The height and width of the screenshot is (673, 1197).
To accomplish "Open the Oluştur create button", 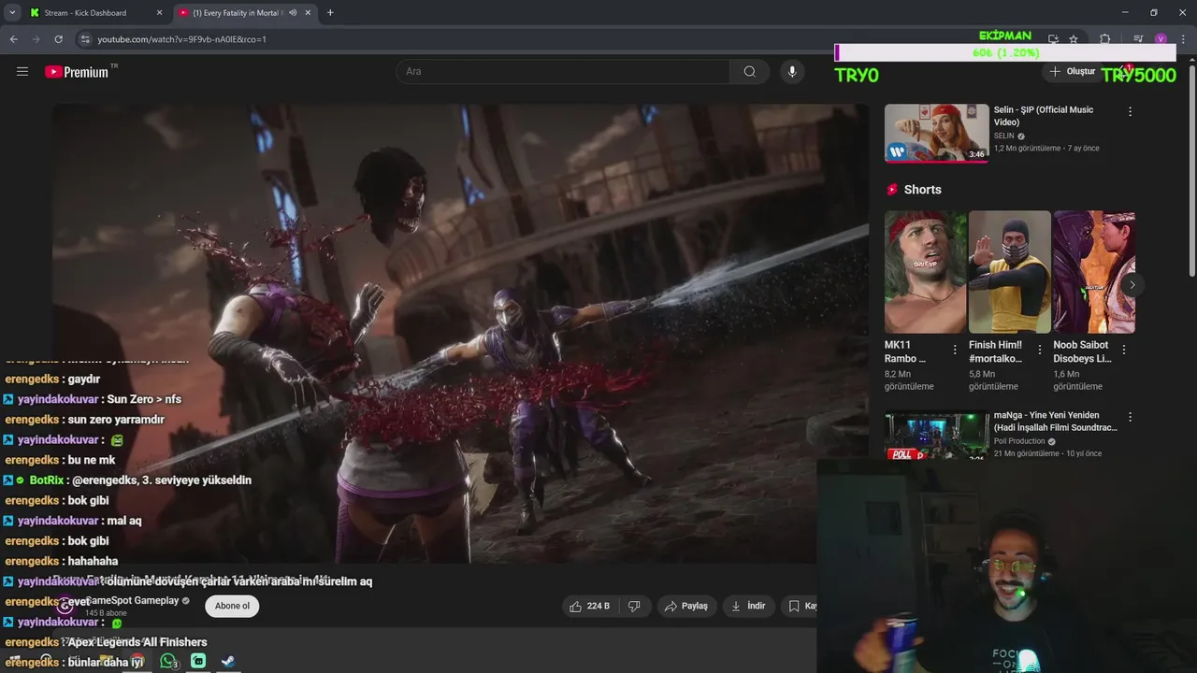I will 1072,71.
